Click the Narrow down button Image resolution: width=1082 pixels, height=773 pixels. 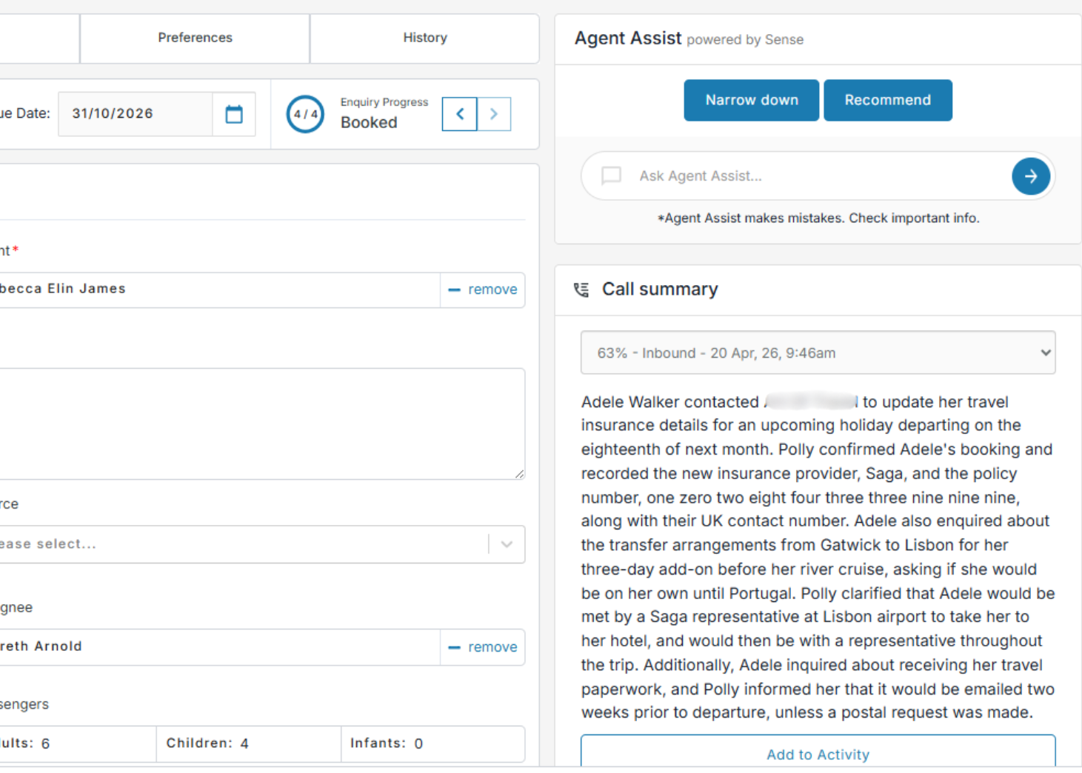(x=751, y=100)
